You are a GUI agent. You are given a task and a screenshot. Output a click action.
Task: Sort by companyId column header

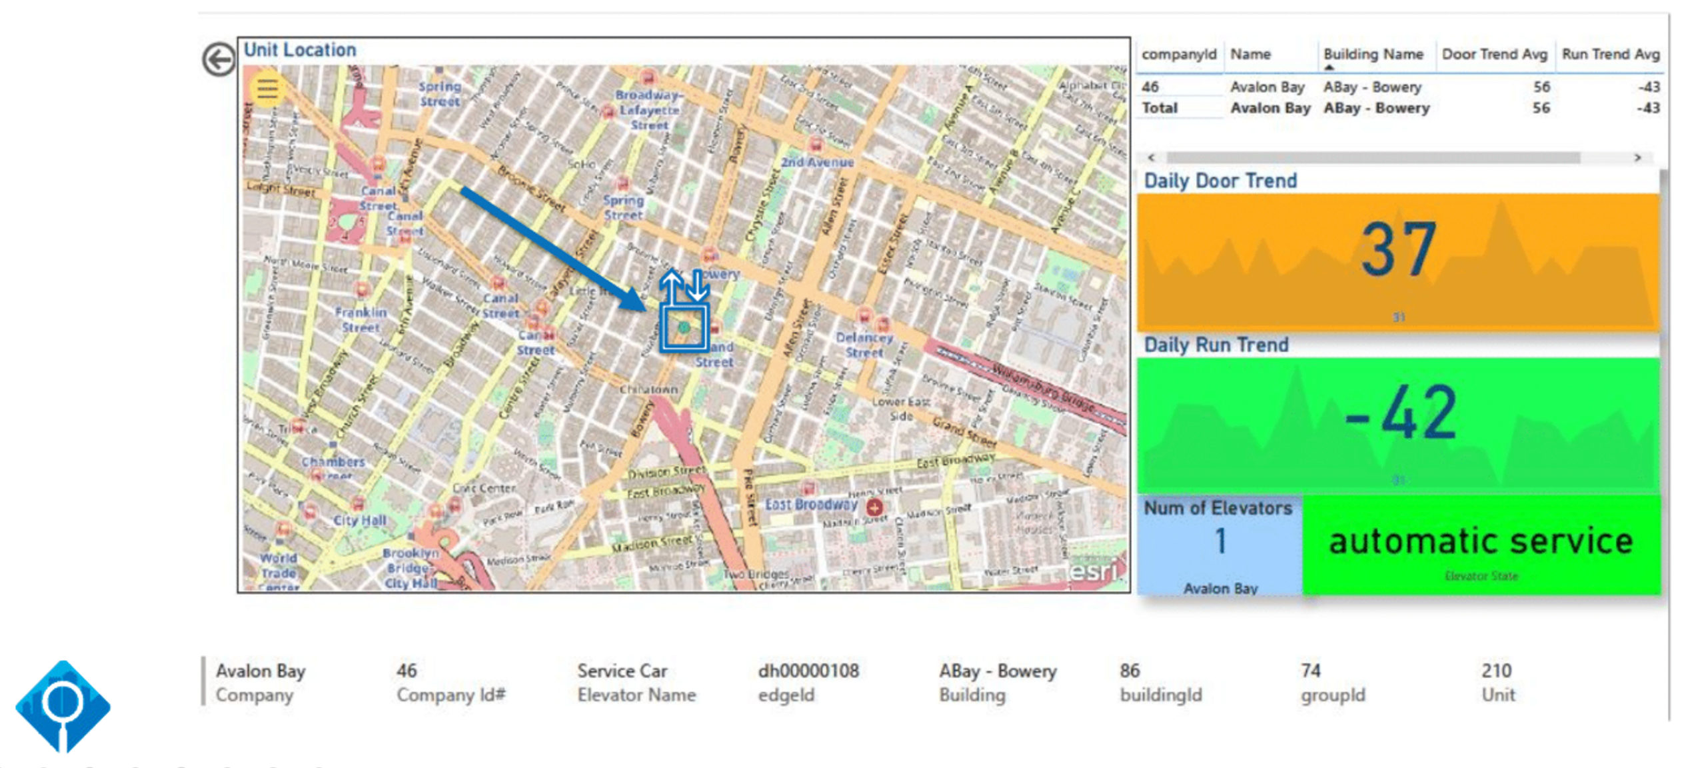pyautogui.click(x=1179, y=55)
